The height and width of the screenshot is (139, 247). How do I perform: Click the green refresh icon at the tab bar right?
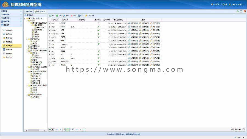(237, 11)
